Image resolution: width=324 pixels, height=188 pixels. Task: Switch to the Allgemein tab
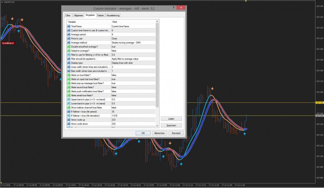(79, 15)
